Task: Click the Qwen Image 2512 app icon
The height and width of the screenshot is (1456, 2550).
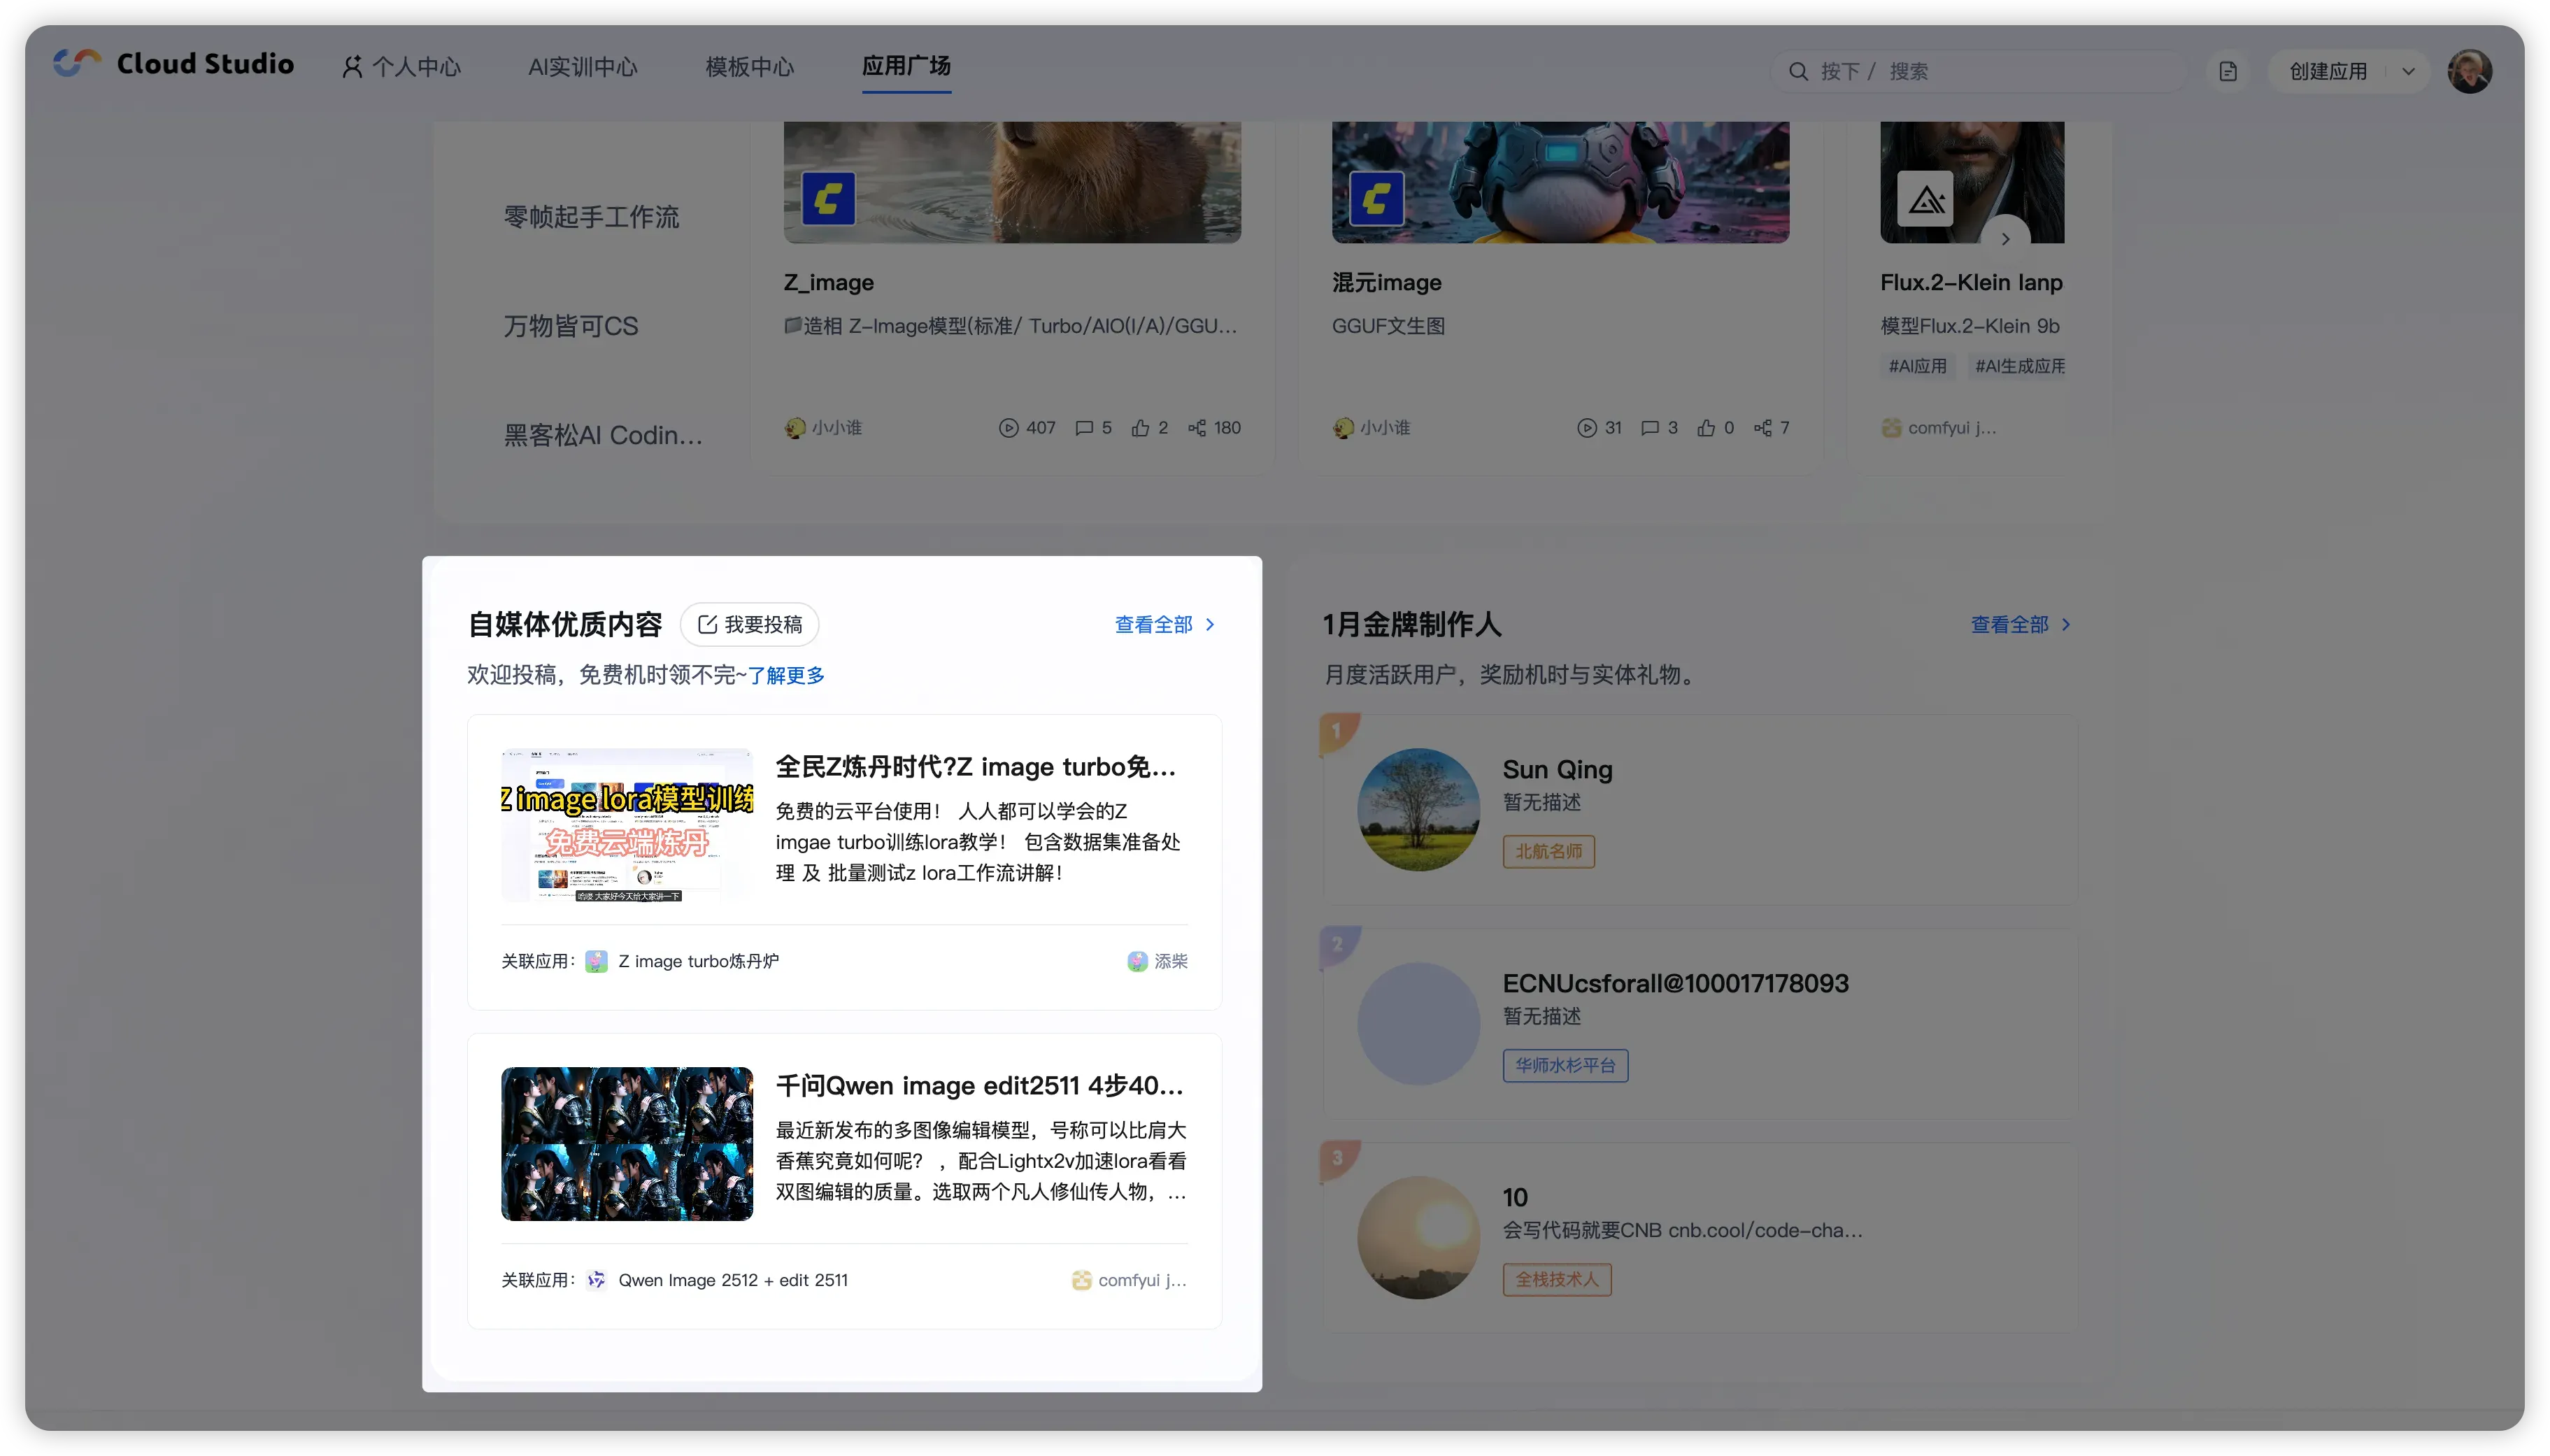Action: [x=596, y=1280]
